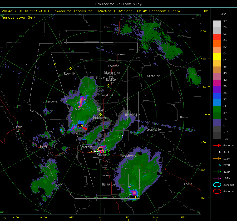Select the orange 111V arrow in legend
This screenshot has height=221, width=237.
217,158
